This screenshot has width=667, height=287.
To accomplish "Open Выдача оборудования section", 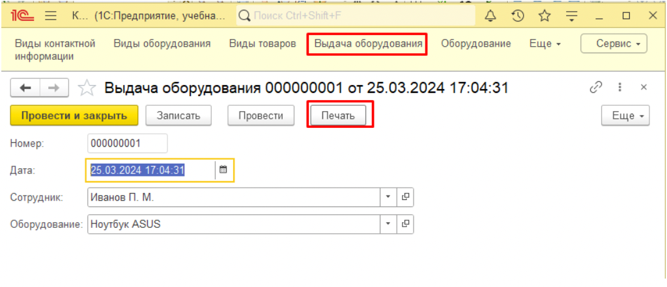I will click(368, 44).
